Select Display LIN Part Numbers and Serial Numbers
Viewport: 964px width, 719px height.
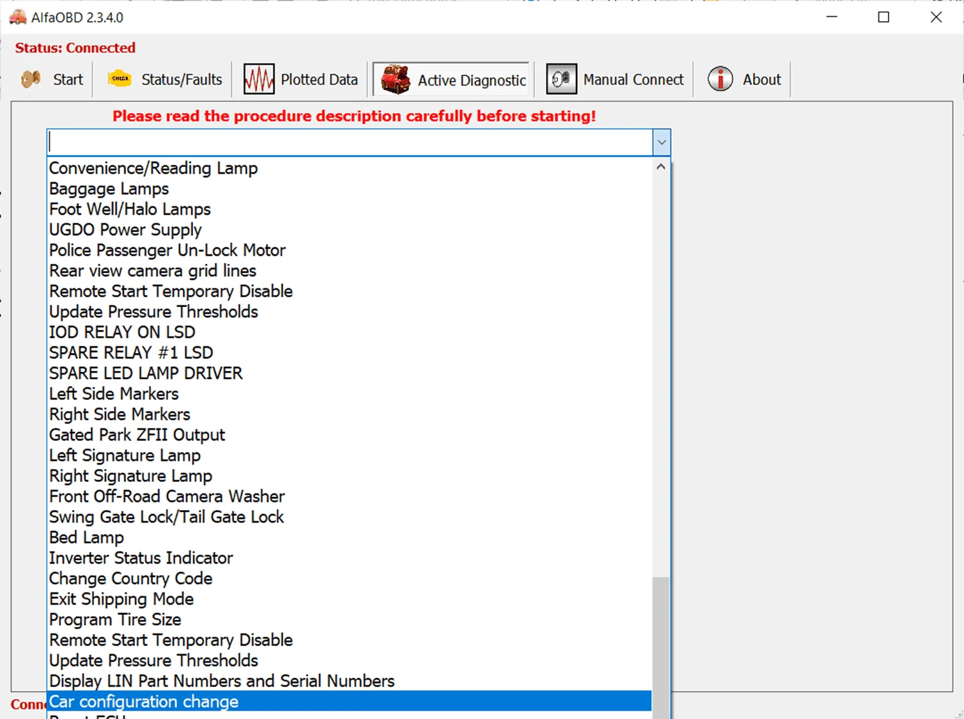pyautogui.click(x=349, y=681)
